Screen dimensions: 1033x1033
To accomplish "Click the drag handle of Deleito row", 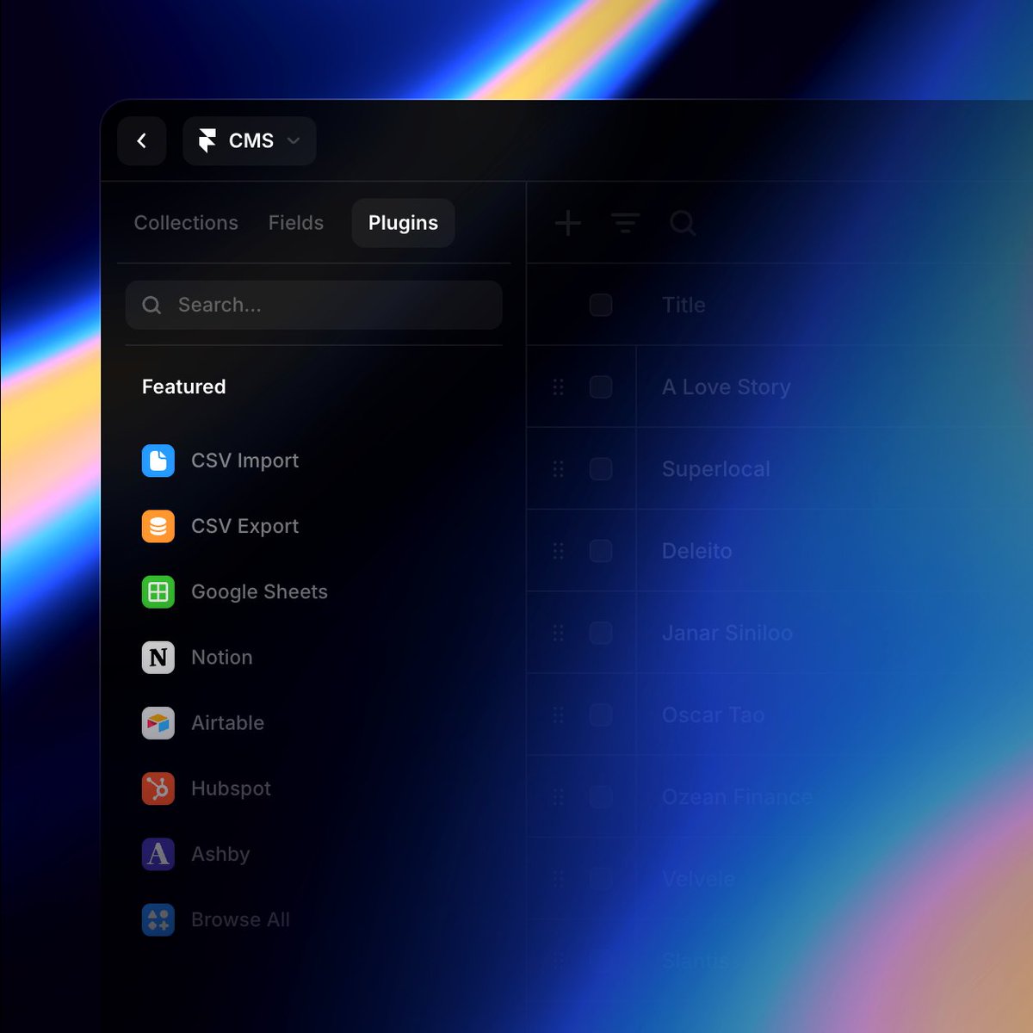I will (558, 551).
